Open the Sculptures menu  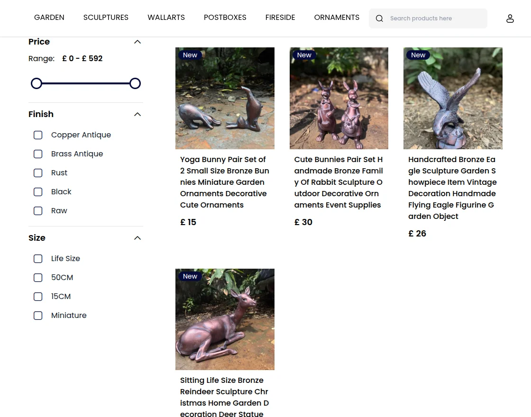click(x=106, y=18)
